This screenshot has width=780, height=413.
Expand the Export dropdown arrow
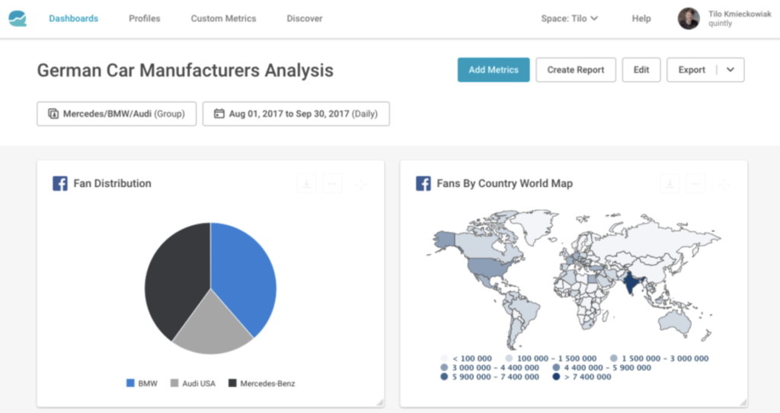[730, 69]
